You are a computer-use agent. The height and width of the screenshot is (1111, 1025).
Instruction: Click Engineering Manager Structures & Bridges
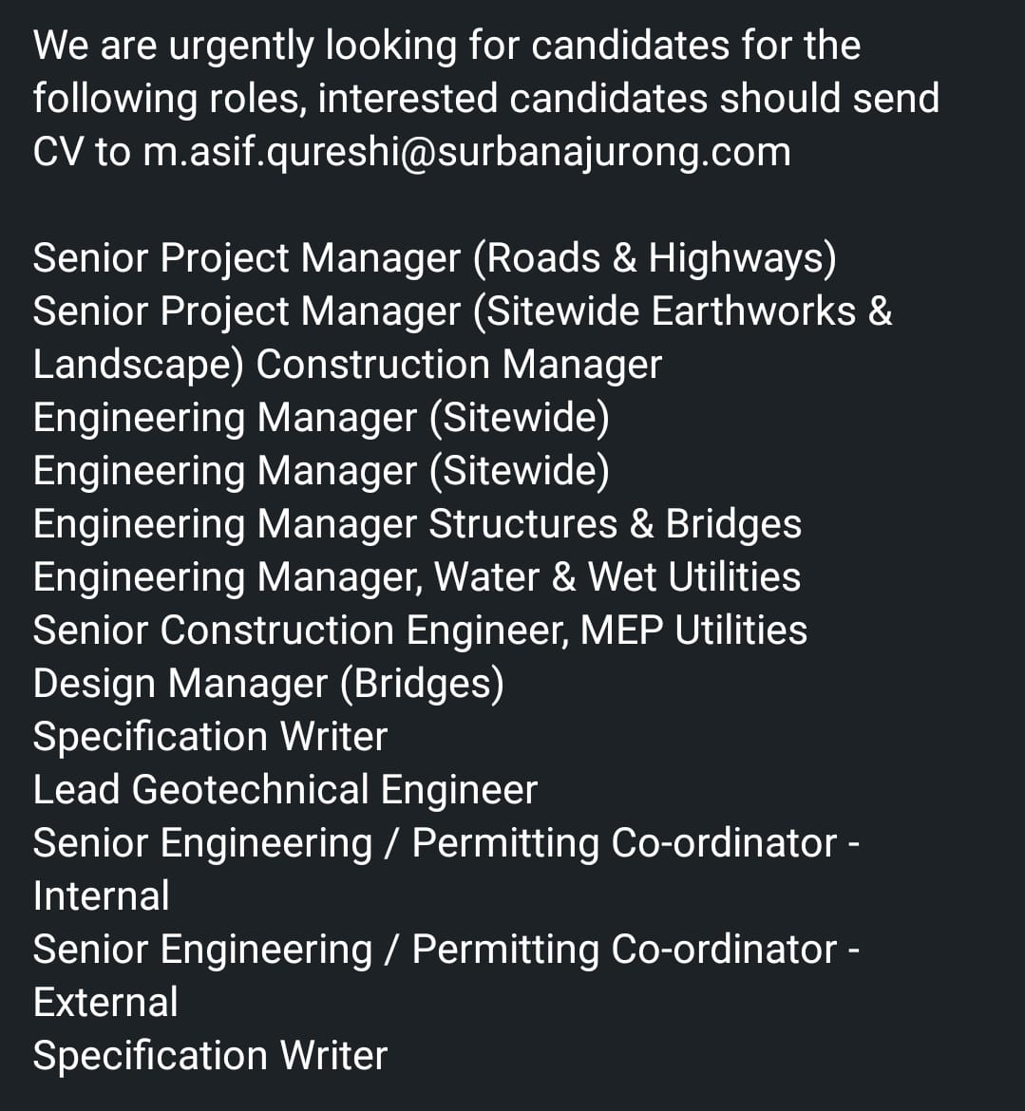418,524
